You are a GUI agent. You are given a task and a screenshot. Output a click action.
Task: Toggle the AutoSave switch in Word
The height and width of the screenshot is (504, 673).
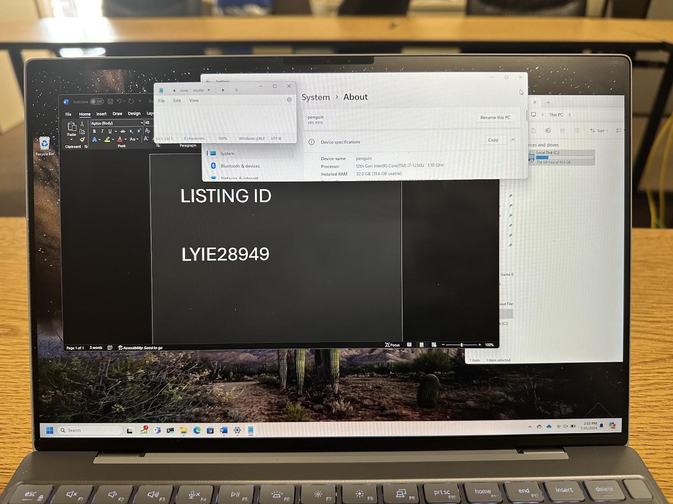[97, 101]
